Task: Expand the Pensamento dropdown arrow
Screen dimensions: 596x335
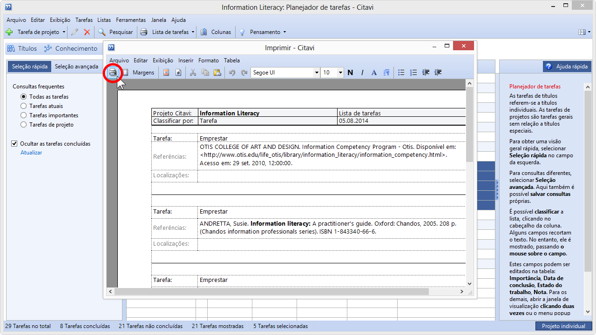Action: coord(284,32)
